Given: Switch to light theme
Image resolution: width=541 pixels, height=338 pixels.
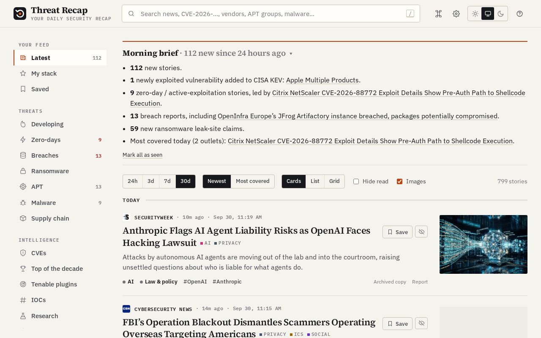Looking at the screenshot, I should (475, 14).
